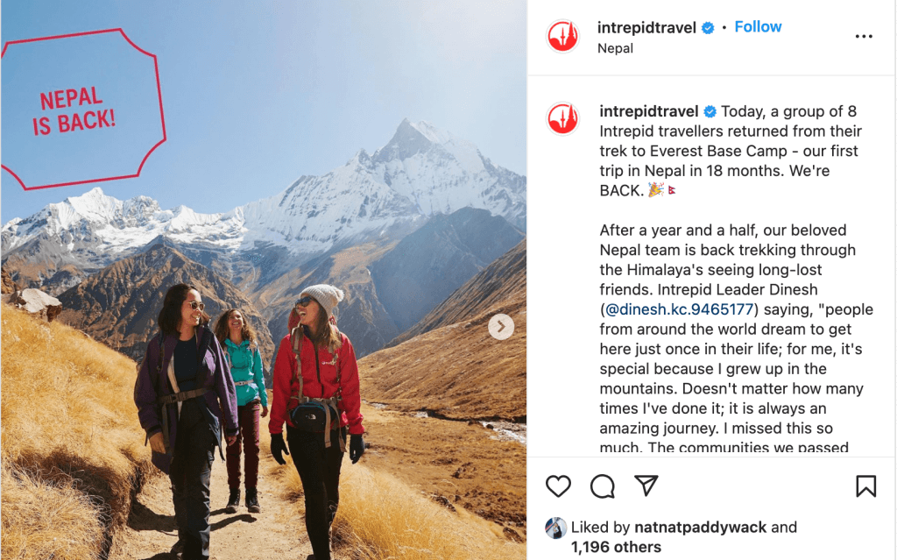Click the intrepidtravel avatar beside caption

[563, 118]
